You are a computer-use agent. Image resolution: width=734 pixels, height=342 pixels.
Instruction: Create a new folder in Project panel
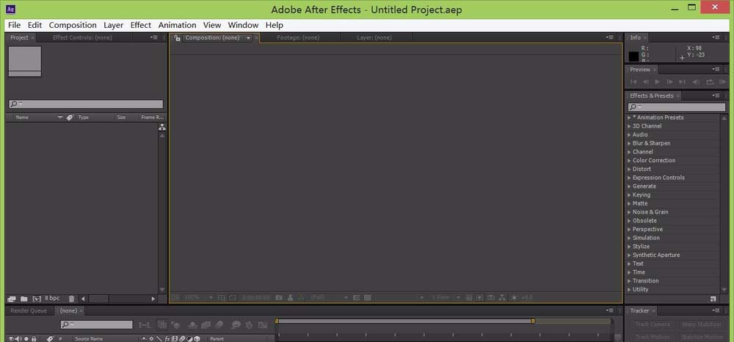[24, 299]
